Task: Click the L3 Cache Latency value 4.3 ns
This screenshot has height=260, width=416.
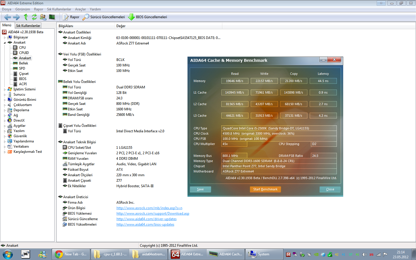Action: click(x=323, y=116)
